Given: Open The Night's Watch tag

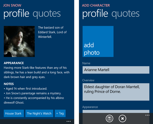Looking at the screenshot, I should 39,113.
